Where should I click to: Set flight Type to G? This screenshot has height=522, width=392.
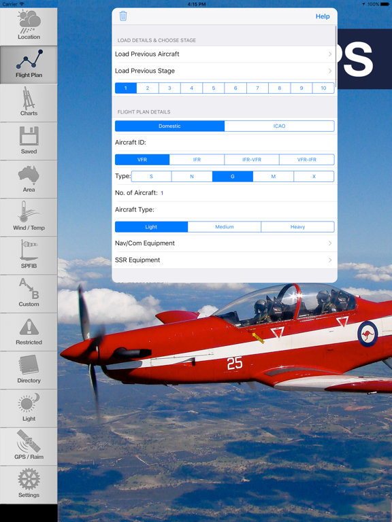tap(233, 177)
